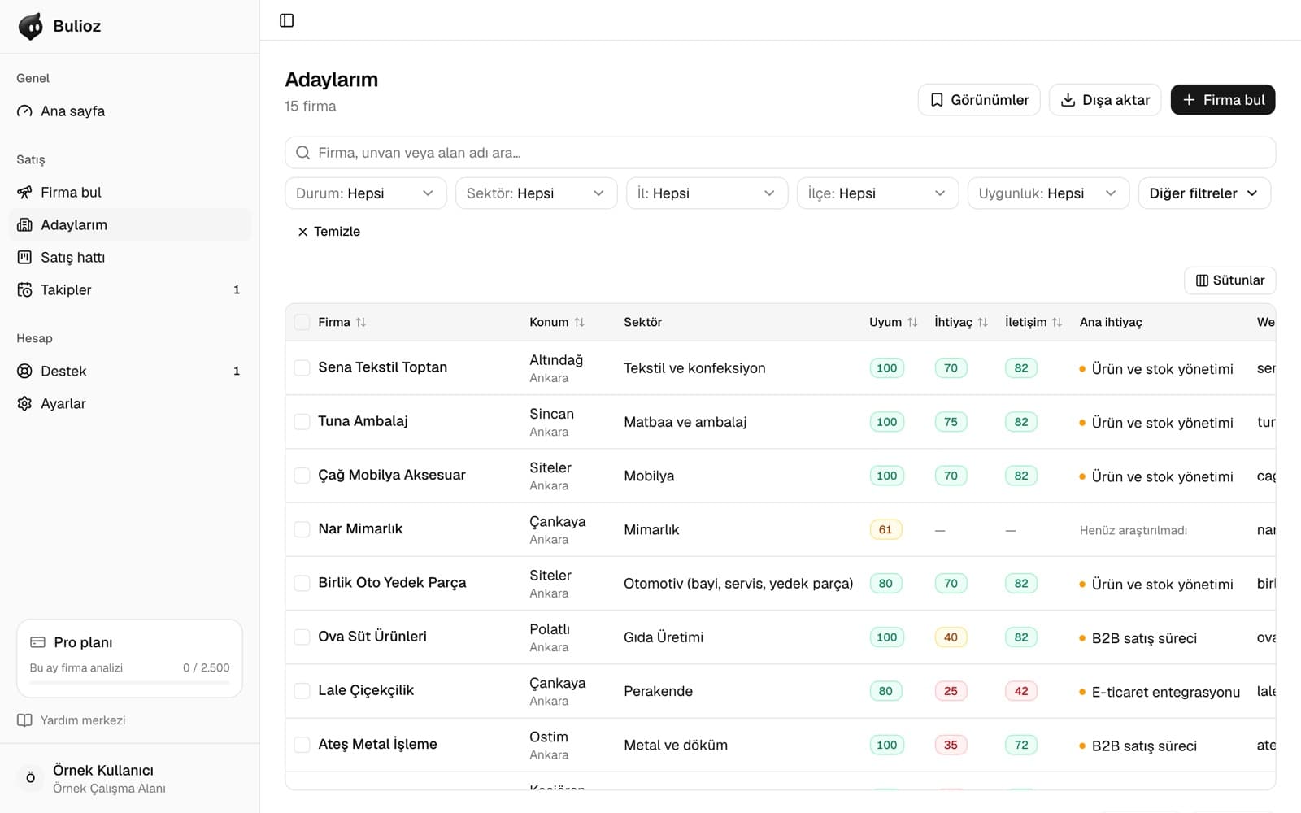
Task: Check the Nar Mimarlık row checkbox
Action: point(302,529)
